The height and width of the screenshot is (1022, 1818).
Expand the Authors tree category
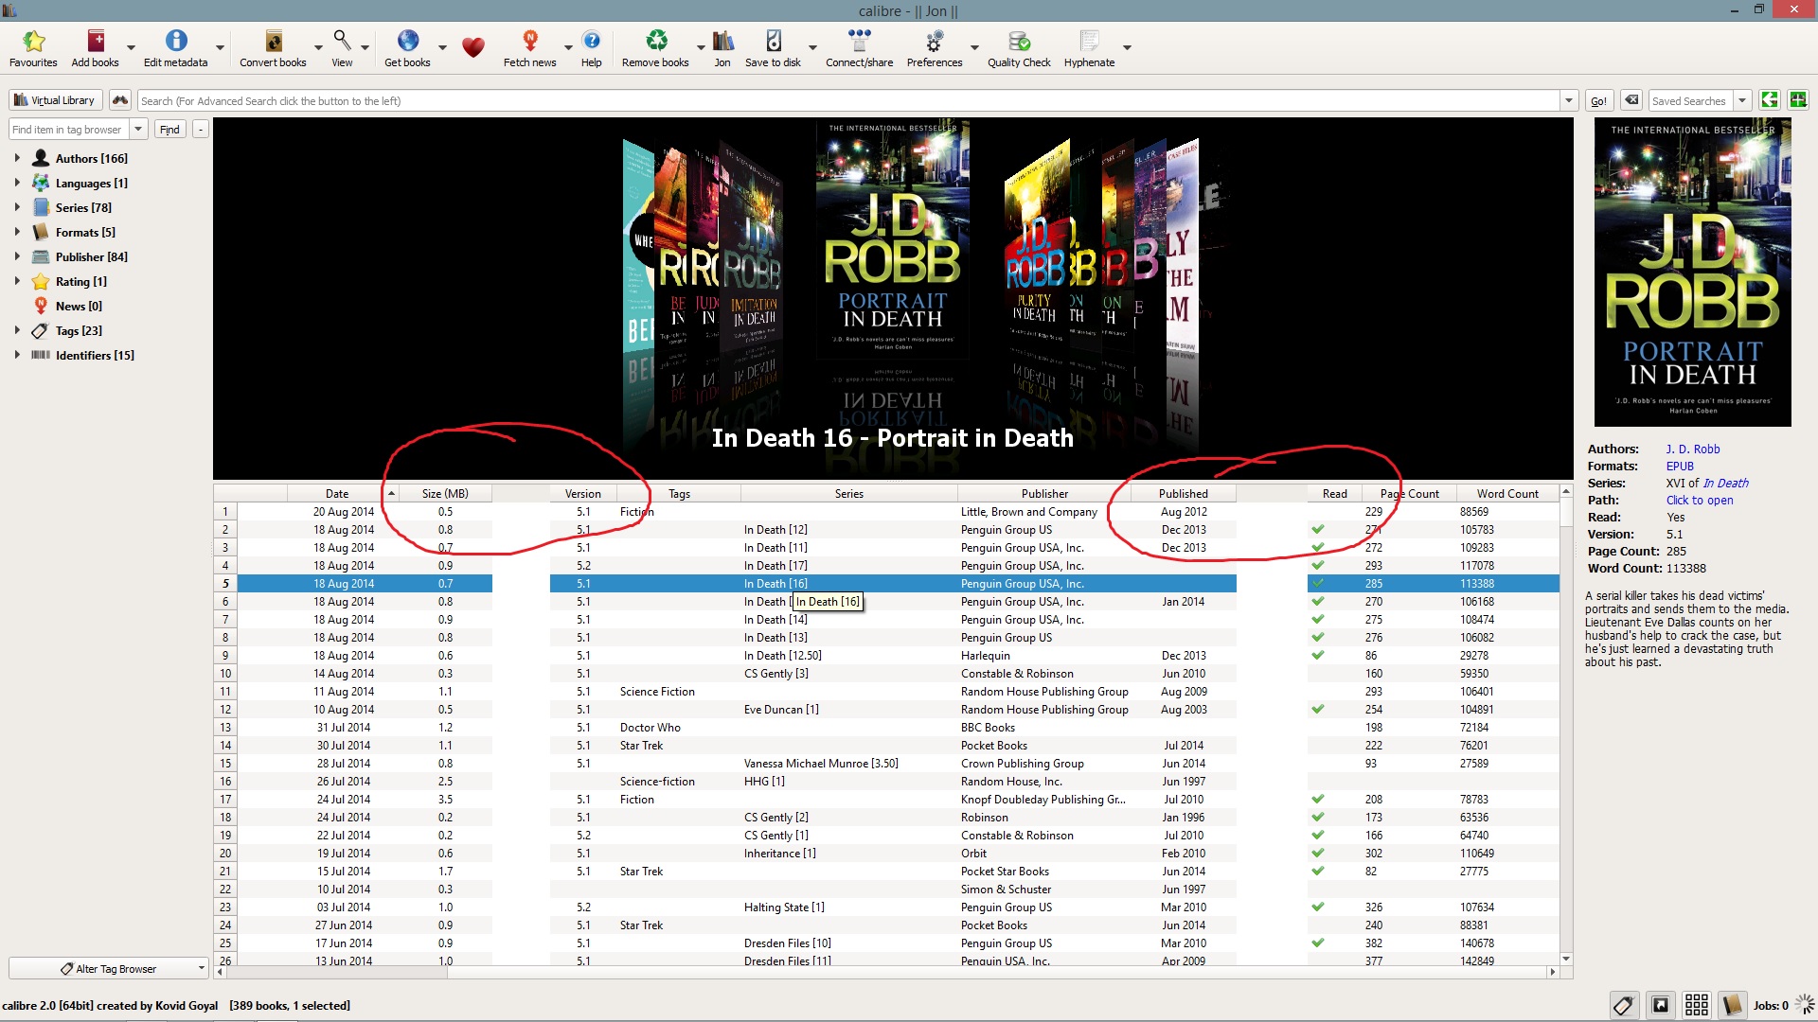(17, 158)
